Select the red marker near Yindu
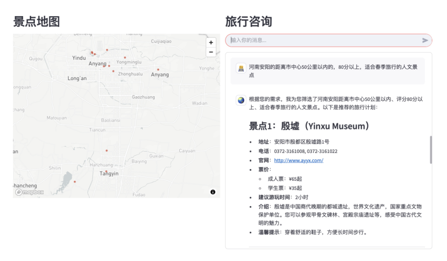This screenshot has height=261, width=447. click(92, 52)
